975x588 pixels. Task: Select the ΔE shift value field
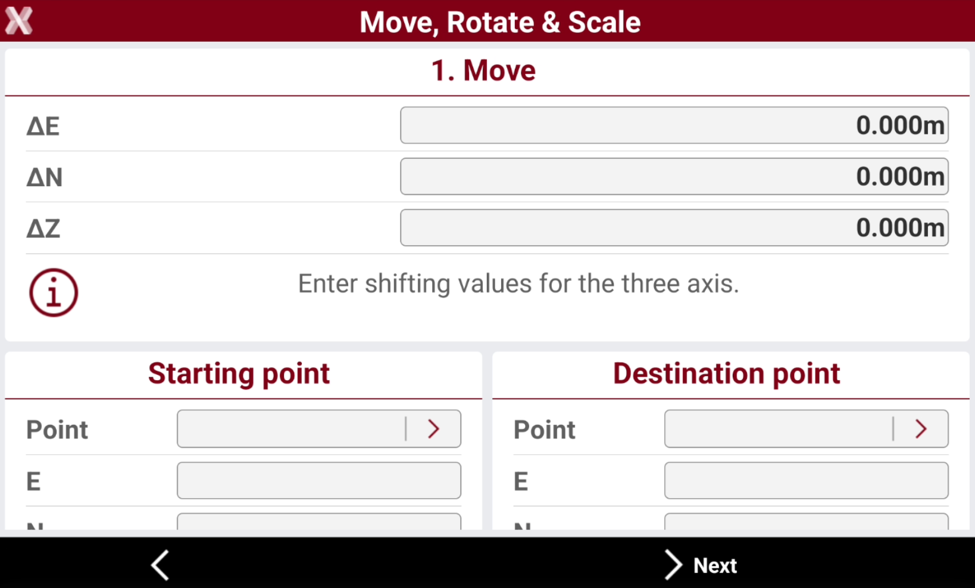click(x=674, y=126)
